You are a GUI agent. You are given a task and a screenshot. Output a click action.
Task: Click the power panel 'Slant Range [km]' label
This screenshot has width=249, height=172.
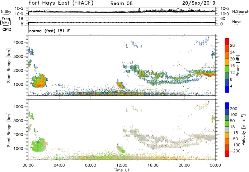pos(9,66)
